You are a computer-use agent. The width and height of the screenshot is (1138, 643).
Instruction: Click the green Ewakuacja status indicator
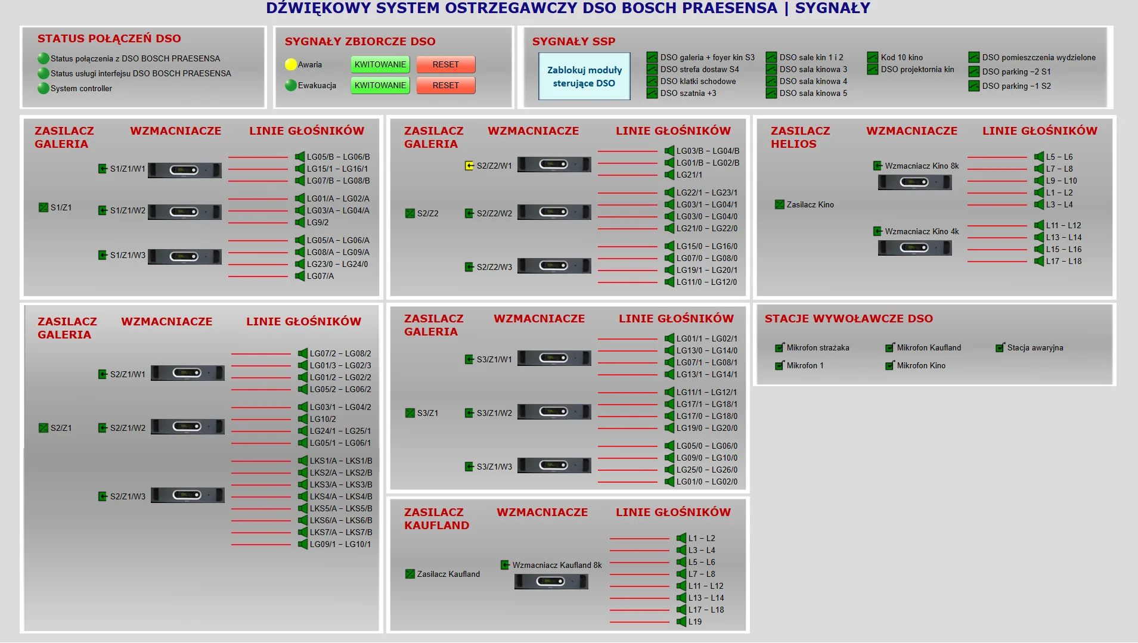click(291, 85)
